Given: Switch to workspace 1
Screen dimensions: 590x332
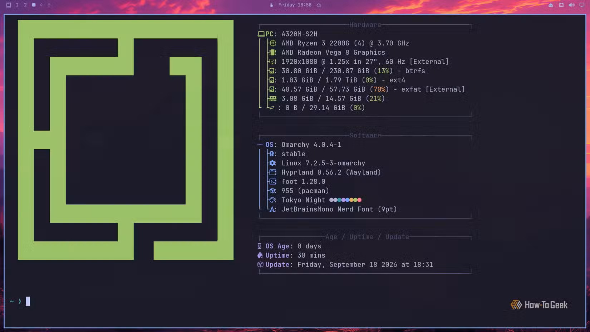Looking at the screenshot, I should [x=17, y=5].
